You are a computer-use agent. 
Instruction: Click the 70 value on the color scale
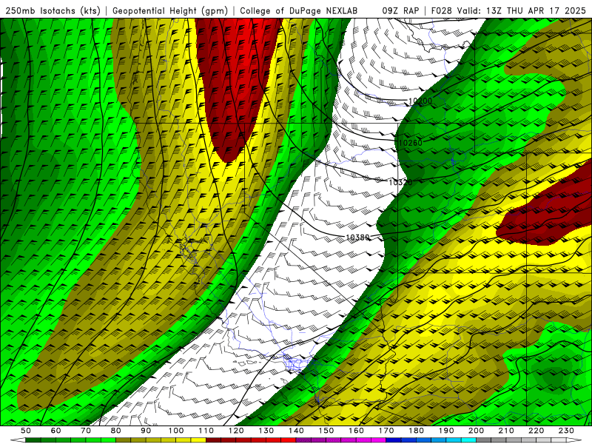[x=86, y=431]
